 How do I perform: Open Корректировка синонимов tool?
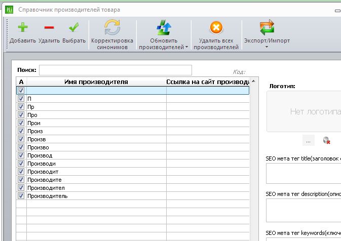pos(112,35)
